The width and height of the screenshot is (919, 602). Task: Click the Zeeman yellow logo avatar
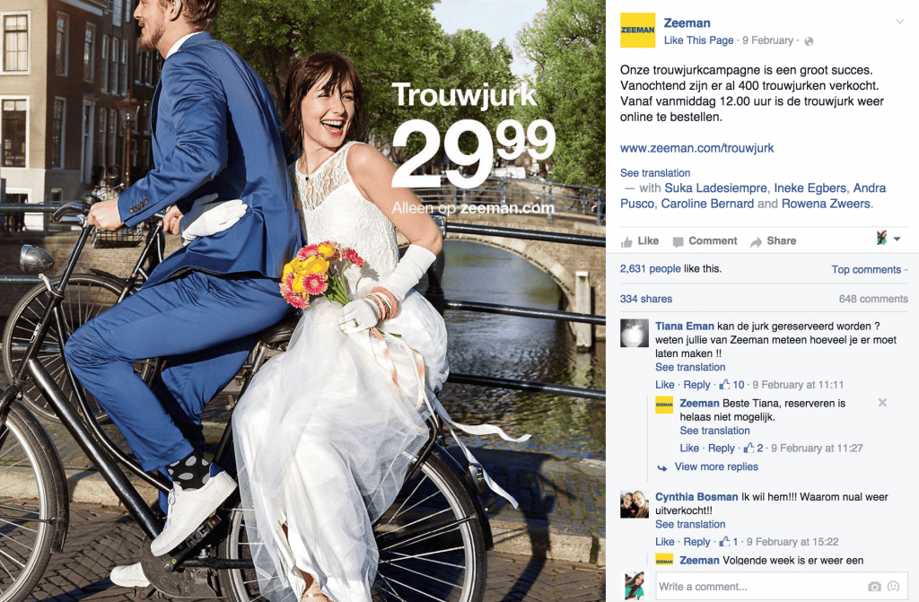tap(638, 30)
